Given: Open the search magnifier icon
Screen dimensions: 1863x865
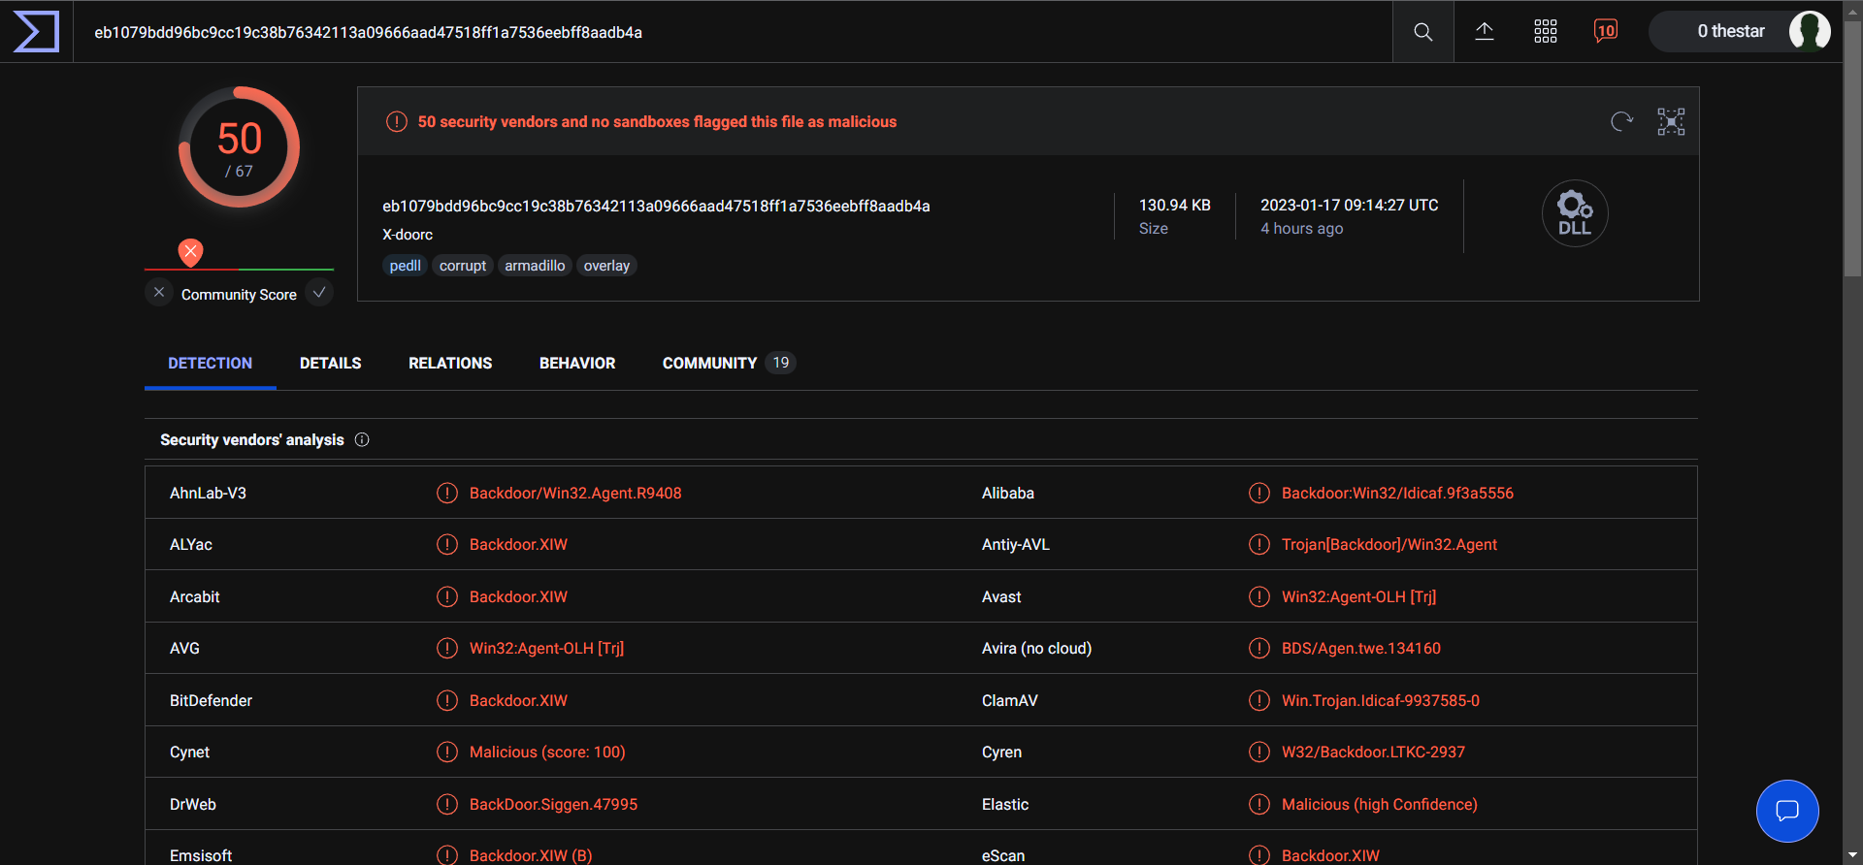Looking at the screenshot, I should pyautogui.click(x=1422, y=31).
